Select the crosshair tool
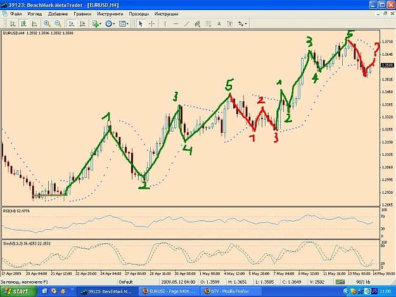The image size is (396, 297). point(151,24)
